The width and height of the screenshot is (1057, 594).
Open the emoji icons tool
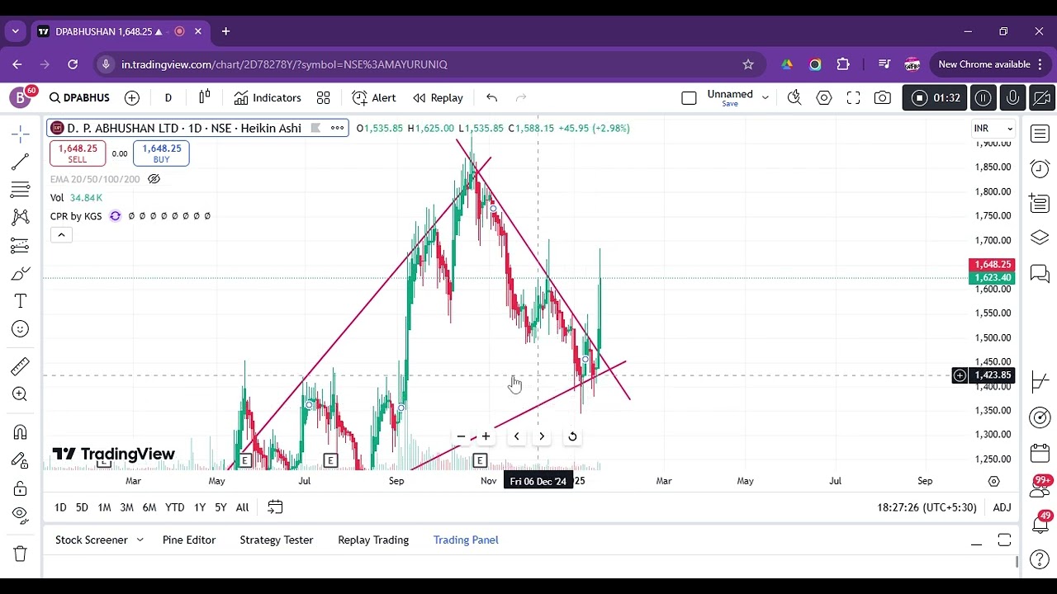point(21,329)
